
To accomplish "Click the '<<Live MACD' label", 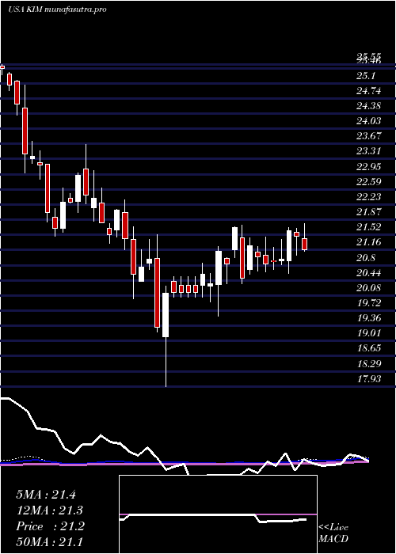I will point(333,533).
